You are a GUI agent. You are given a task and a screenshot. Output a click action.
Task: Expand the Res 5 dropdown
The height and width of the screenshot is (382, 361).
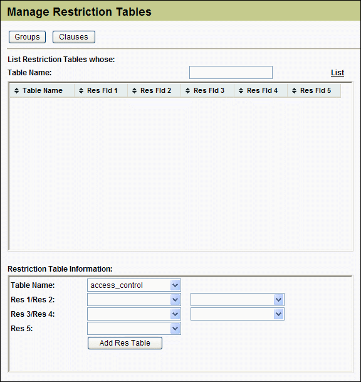click(x=134, y=329)
